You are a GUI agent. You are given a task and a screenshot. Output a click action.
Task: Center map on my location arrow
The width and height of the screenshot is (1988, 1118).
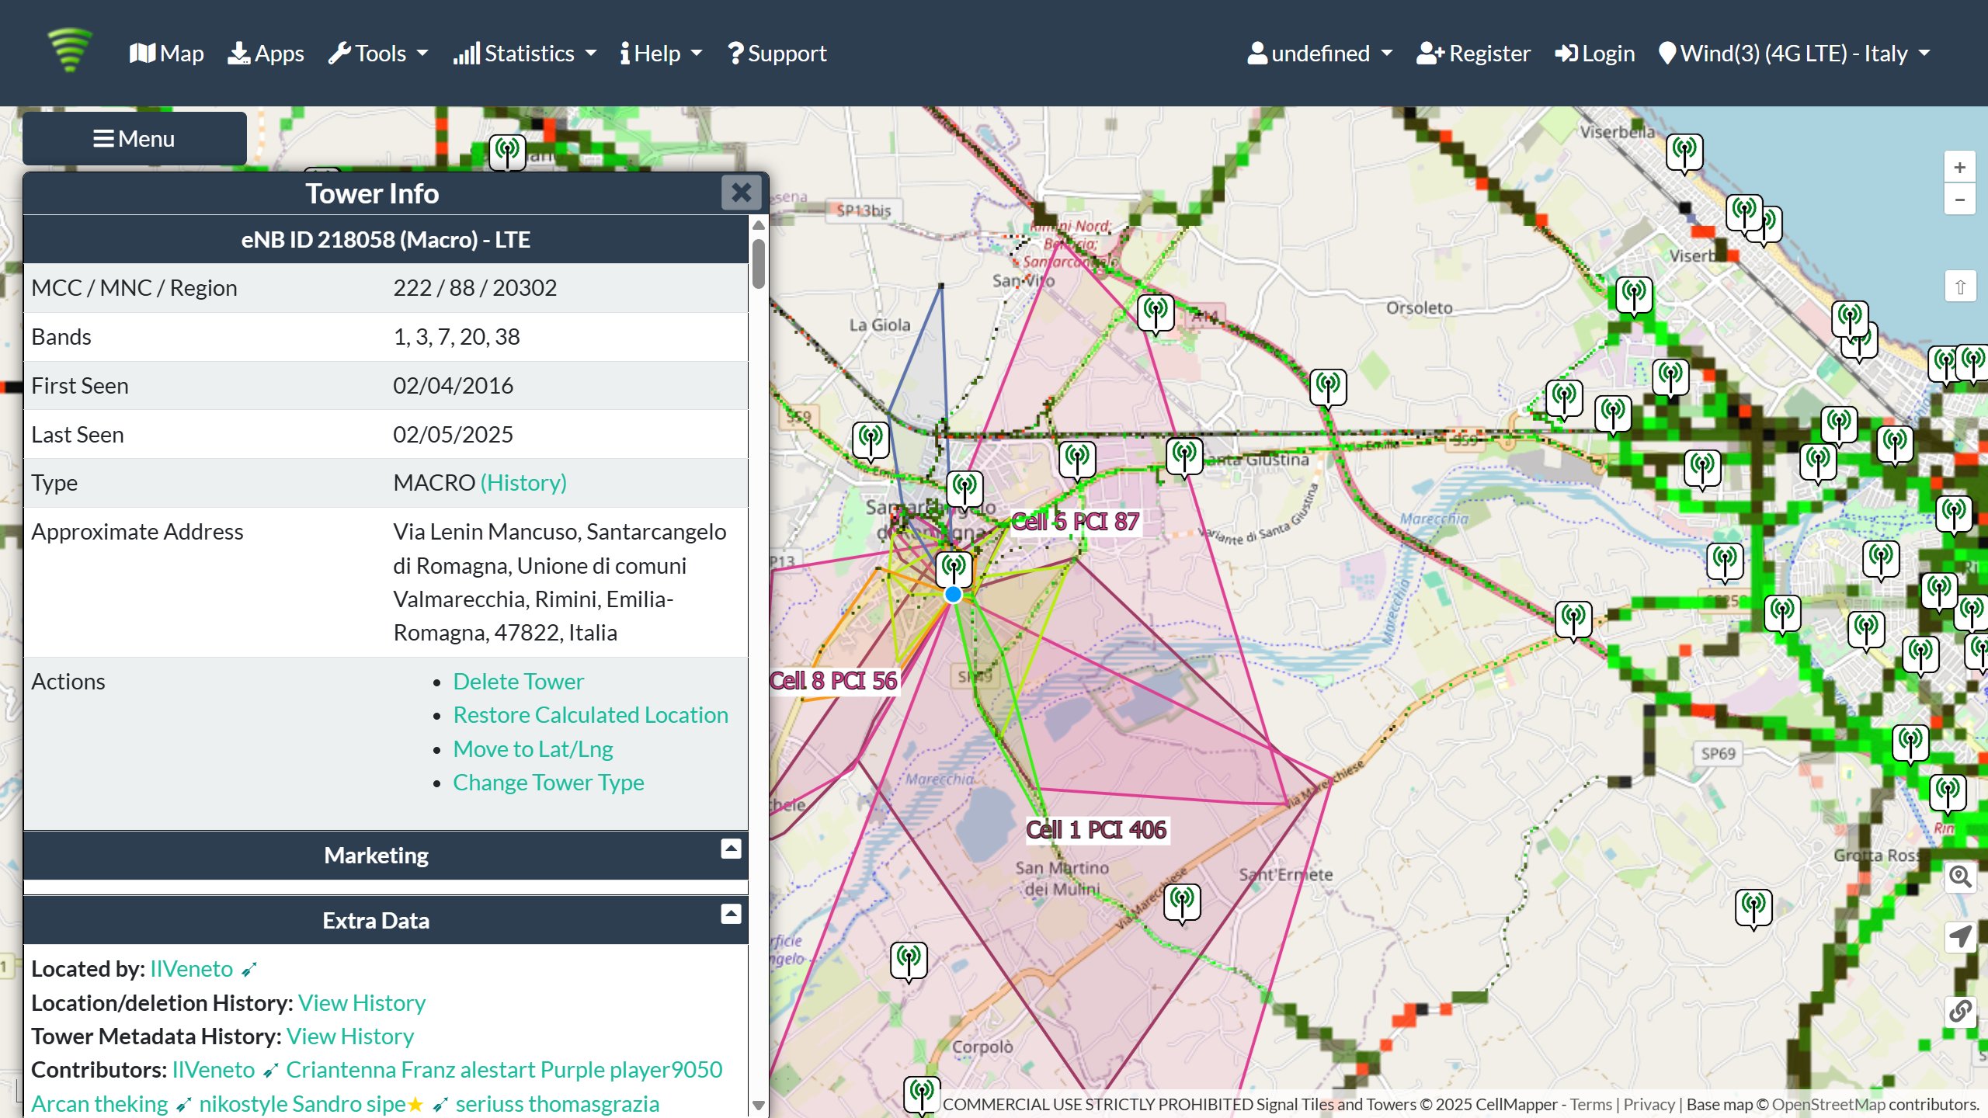(x=1959, y=936)
